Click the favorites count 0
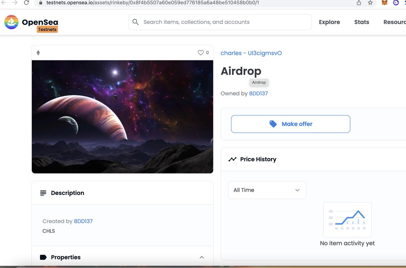406x268 pixels. pyautogui.click(x=207, y=53)
